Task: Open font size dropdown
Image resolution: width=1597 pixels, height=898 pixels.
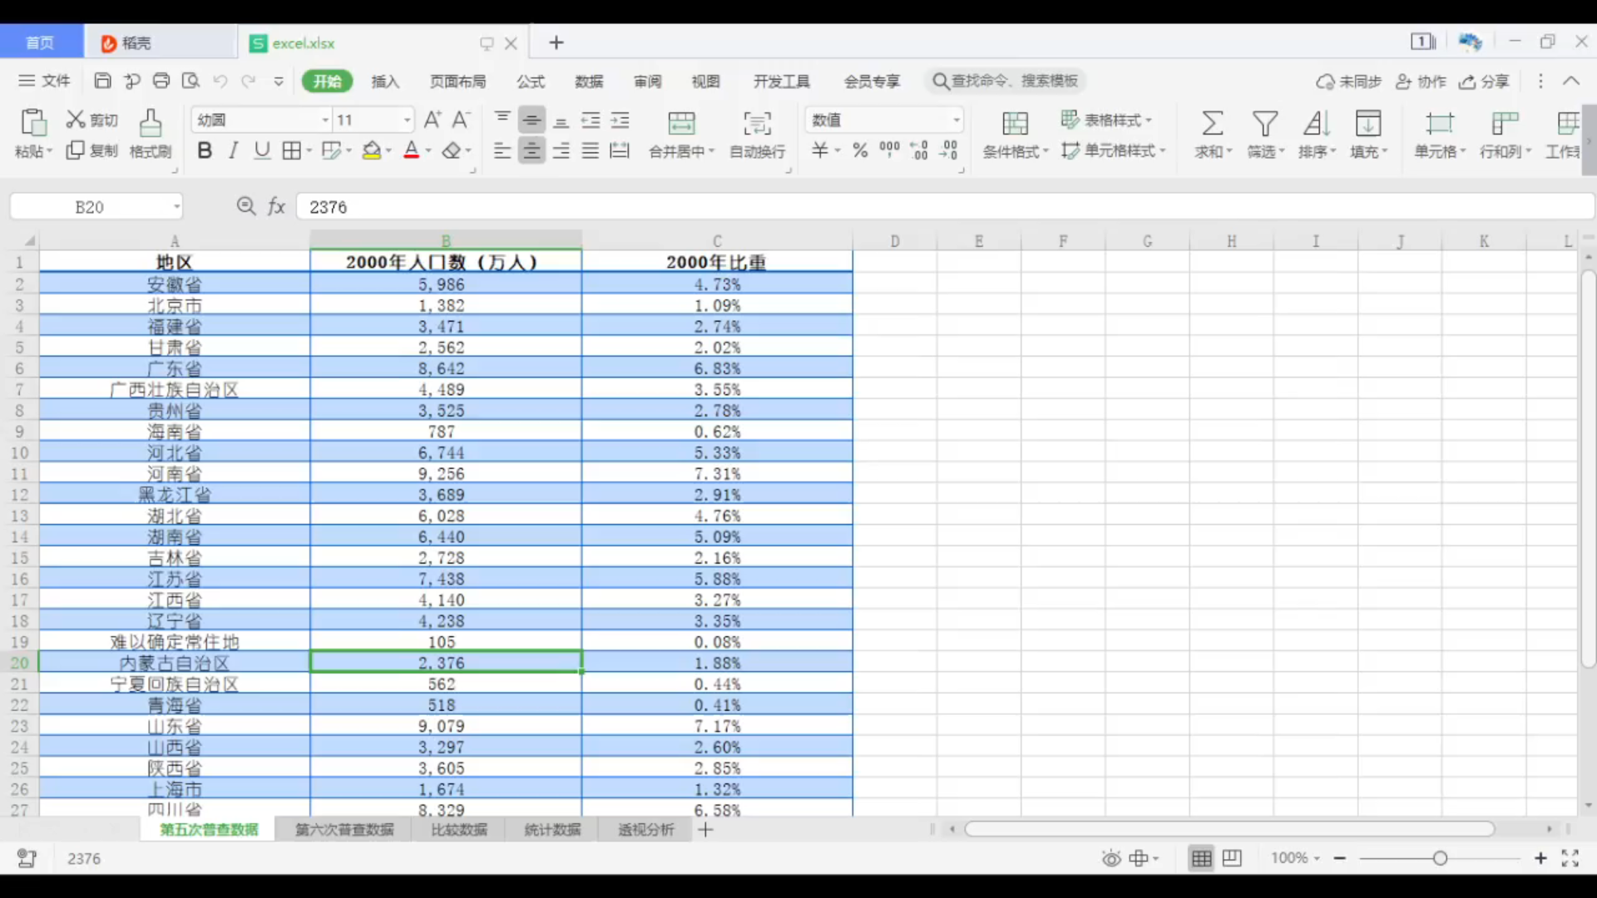Action: 408,120
